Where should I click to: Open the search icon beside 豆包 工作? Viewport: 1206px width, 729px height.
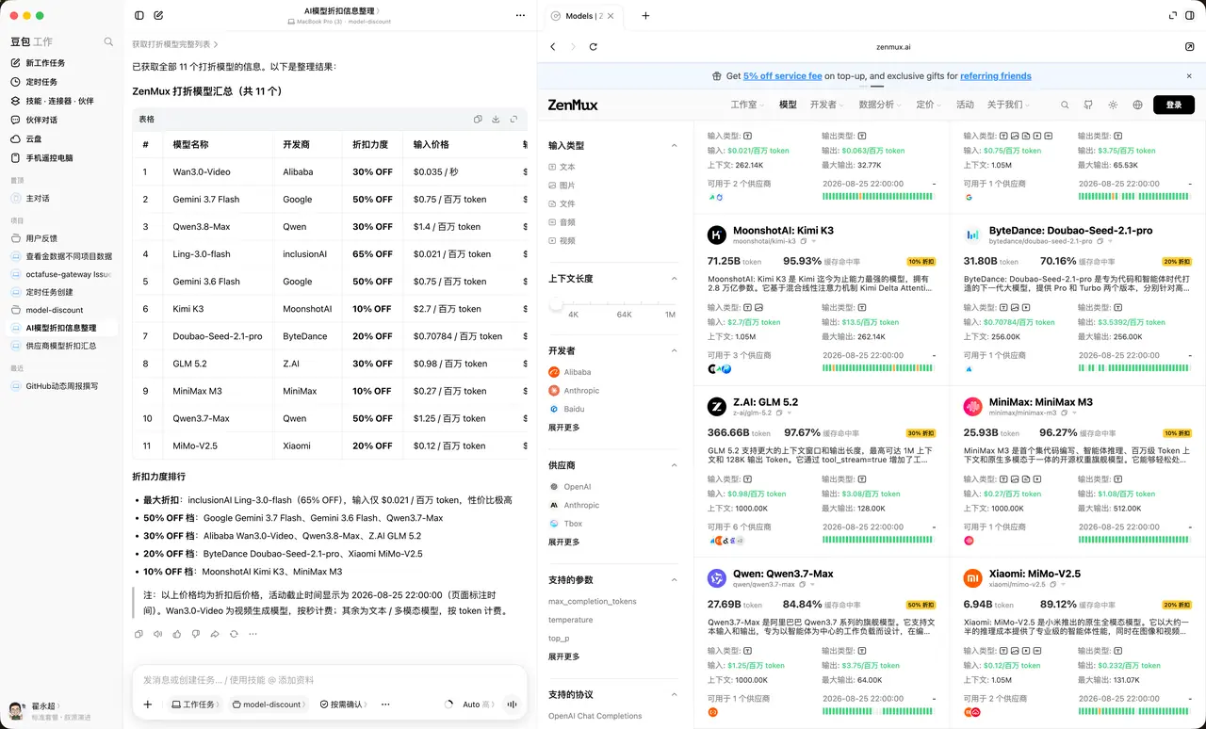(x=108, y=42)
